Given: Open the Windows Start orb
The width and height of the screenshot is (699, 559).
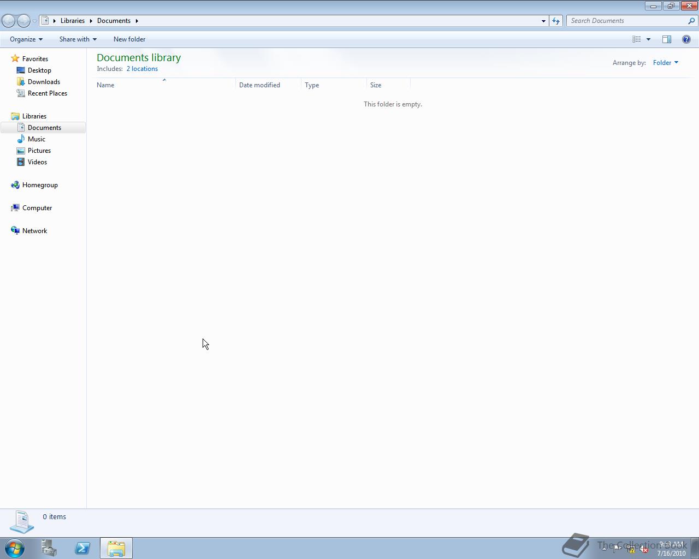Looking at the screenshot, I should click(15, 548).
